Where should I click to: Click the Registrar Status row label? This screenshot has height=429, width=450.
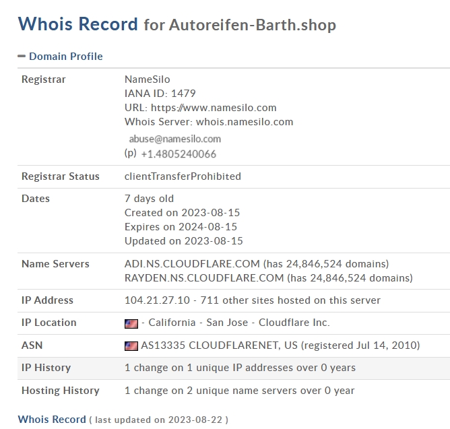[x=60, y=176]
